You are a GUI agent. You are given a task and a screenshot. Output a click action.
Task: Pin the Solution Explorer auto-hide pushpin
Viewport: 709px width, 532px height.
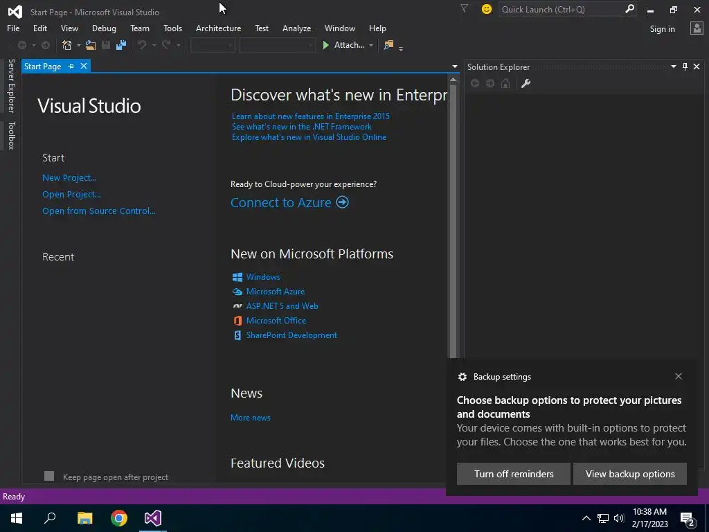coord(685,66)
